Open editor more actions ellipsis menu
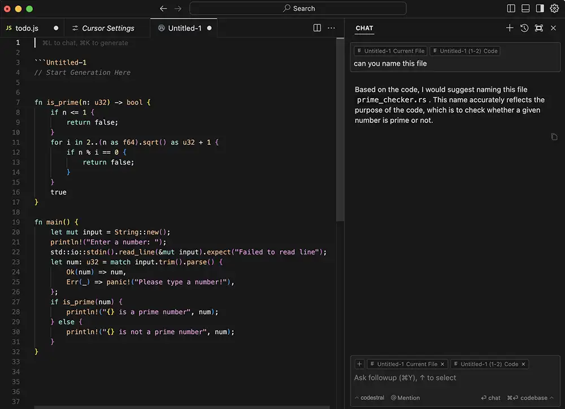 click(332, 28)
